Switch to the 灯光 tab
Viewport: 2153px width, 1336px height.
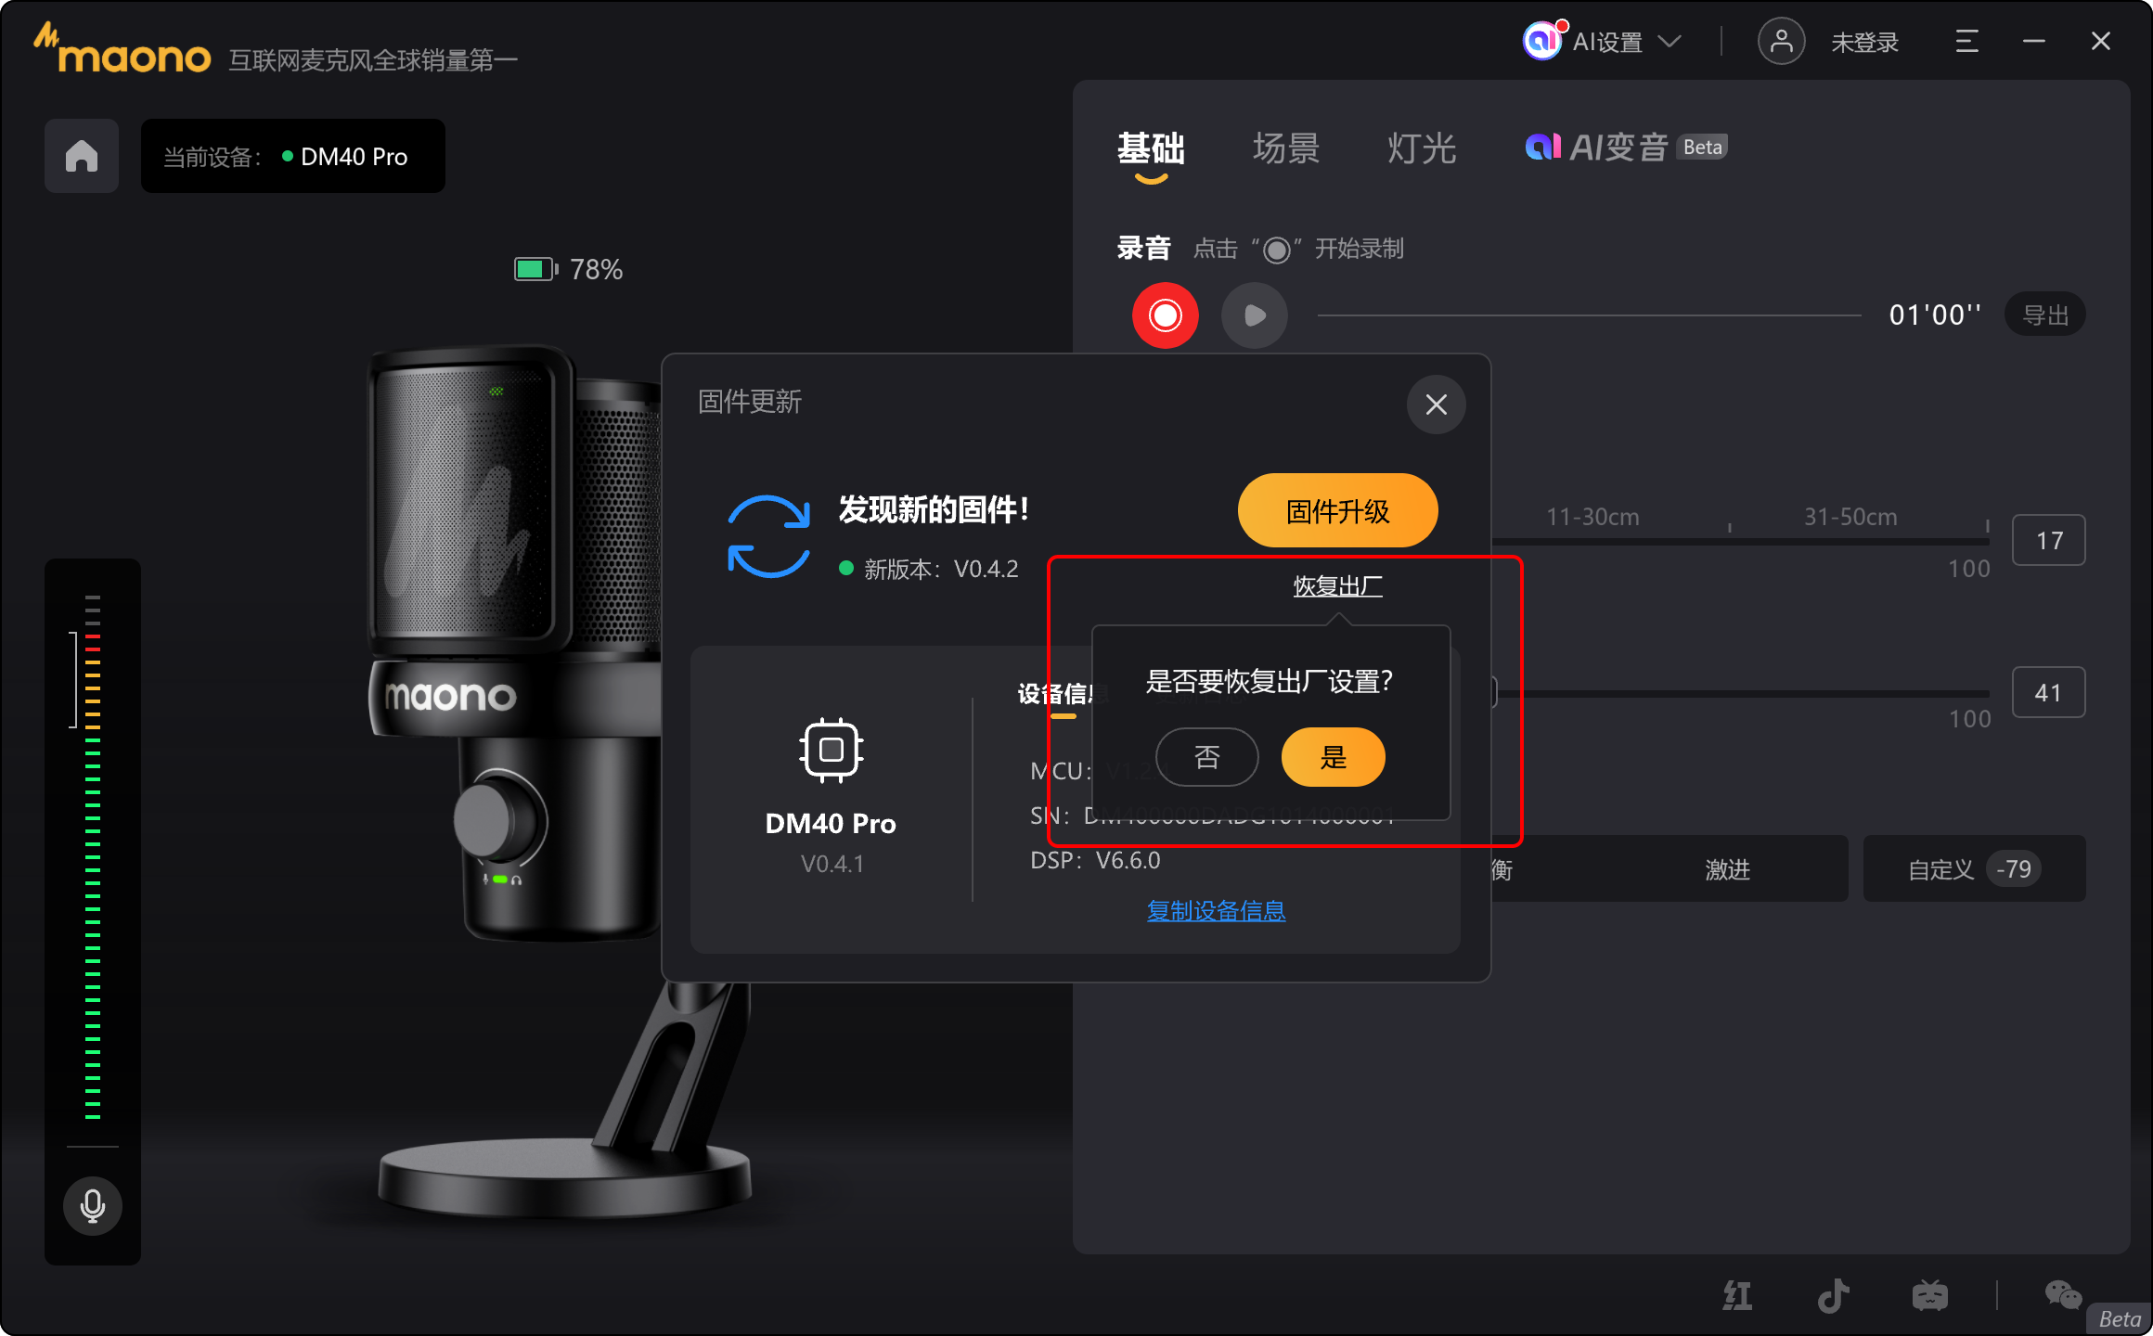tap(1421, 148)
